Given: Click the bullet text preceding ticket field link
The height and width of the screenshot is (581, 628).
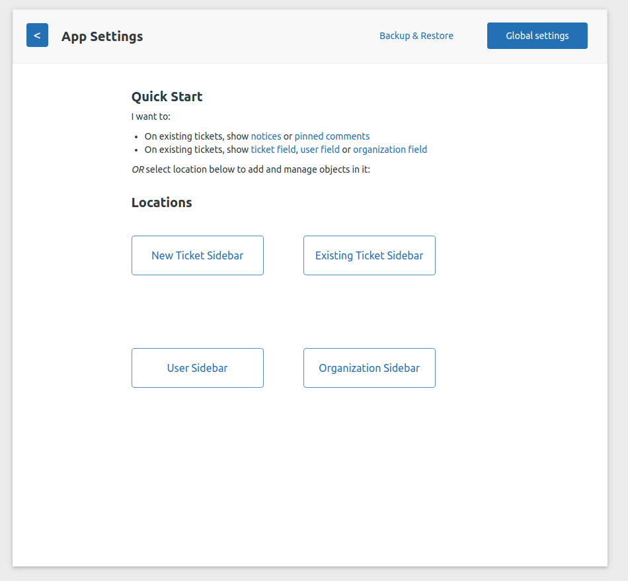Looking at the screenshot, I should pos(196,150).
